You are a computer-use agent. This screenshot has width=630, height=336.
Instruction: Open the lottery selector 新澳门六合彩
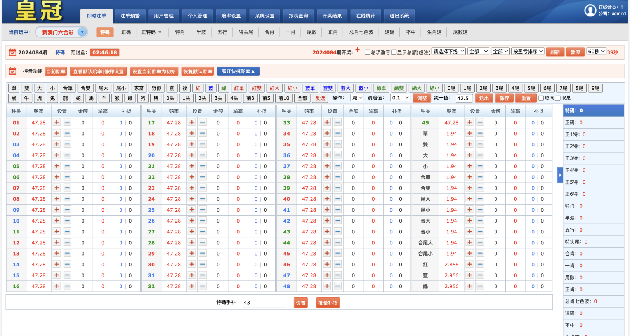(x=62, y=32)
